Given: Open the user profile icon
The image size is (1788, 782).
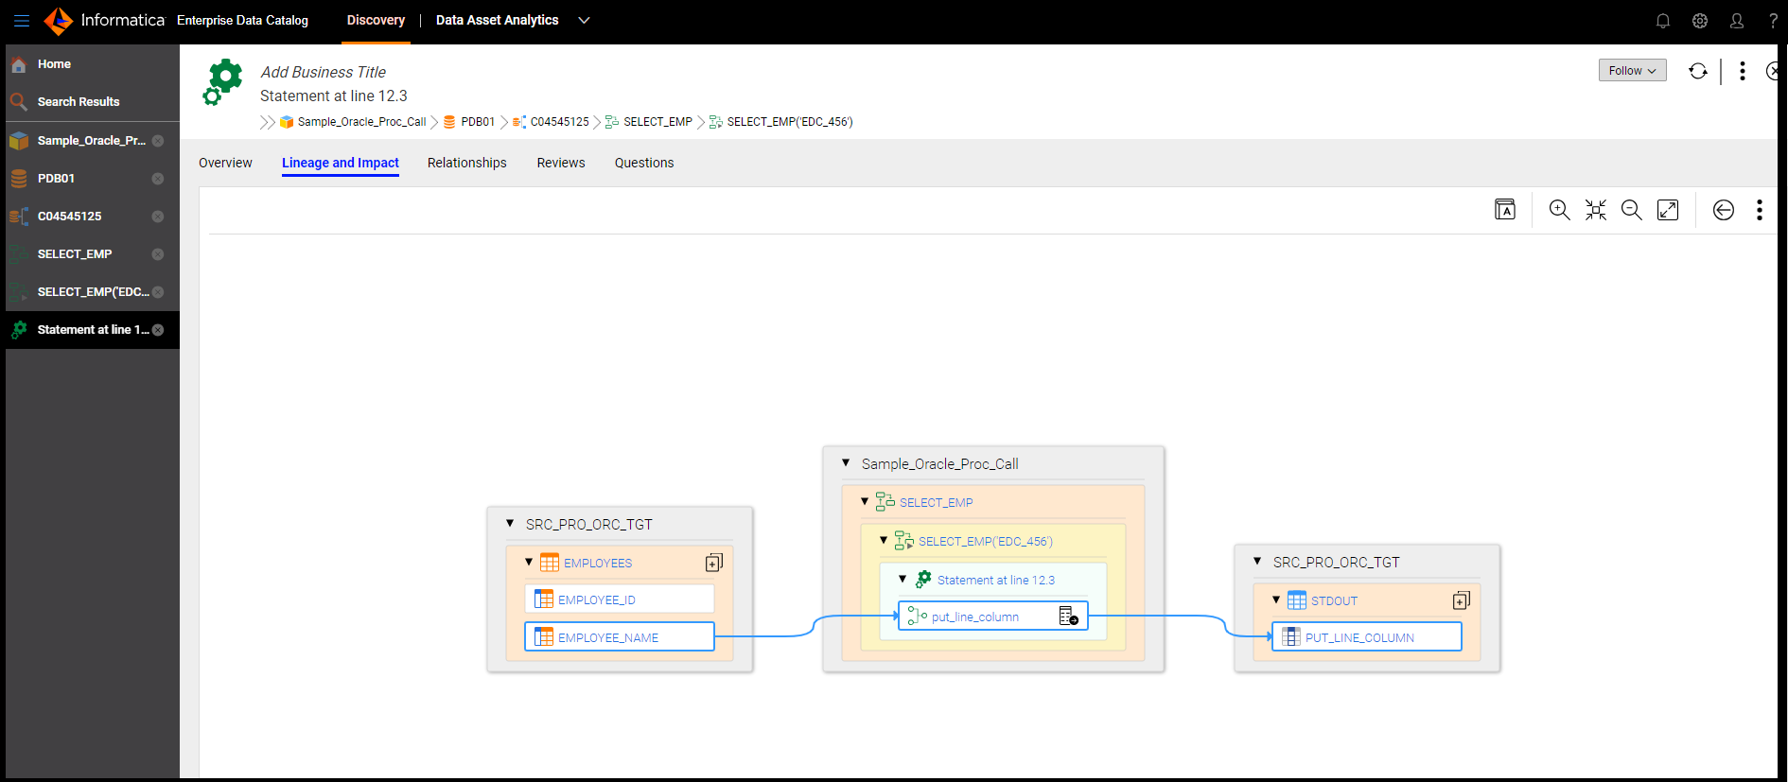Looking at the screenshot, I should [1737, 21].
